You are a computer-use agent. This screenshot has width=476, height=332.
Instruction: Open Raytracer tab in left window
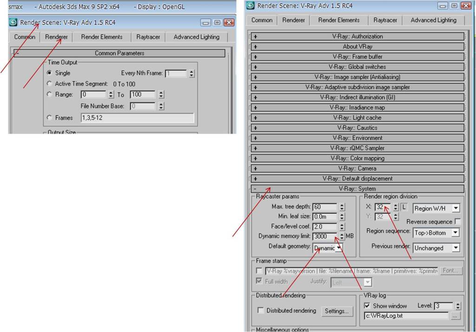[x=148, y=37]
